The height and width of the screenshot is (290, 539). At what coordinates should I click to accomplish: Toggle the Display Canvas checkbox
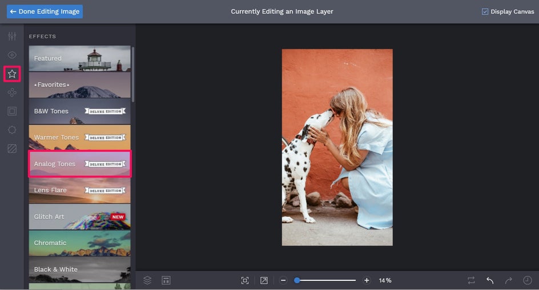(485, 11)
